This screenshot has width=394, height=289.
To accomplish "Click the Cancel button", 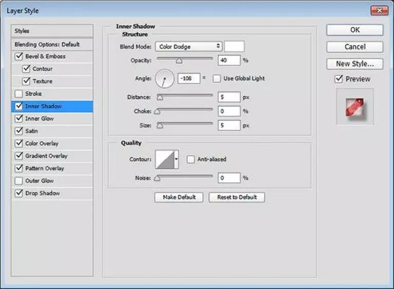I will pos(355,47).
